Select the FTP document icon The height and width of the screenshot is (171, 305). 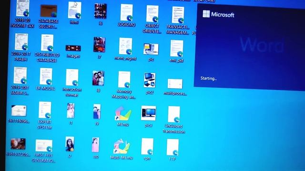173,147
